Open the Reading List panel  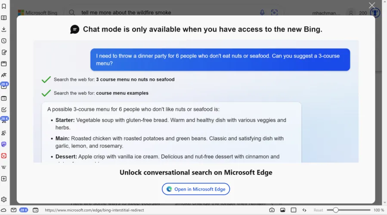click(x=4, y=18)
